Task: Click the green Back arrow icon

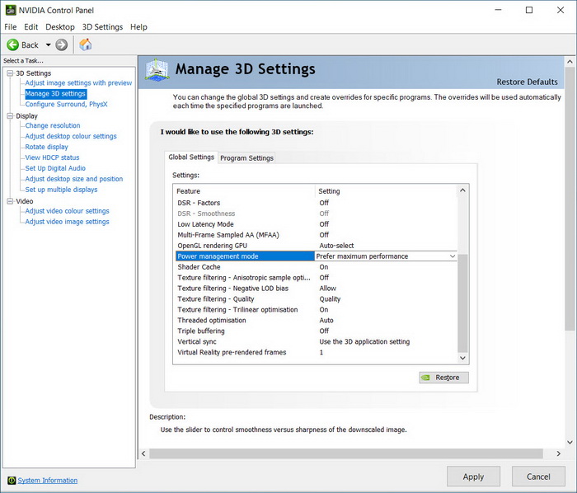Action: 12,45
